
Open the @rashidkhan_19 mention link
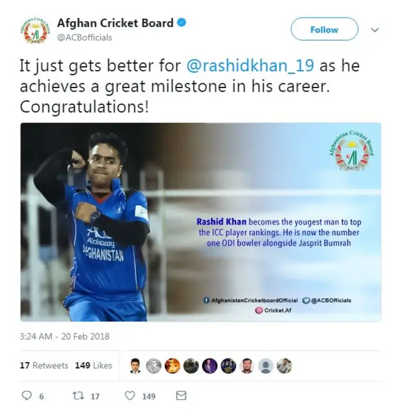(x=250, y=66)
